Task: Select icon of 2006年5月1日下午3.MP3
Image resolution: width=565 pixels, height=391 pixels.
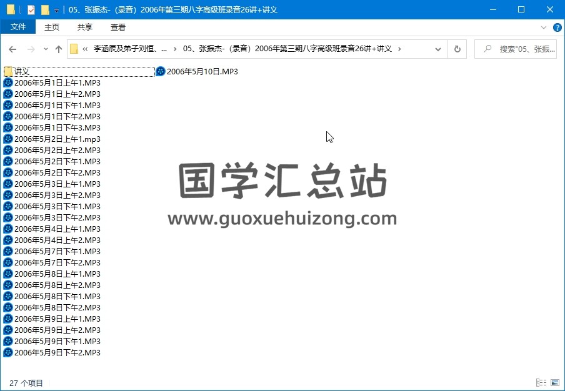Action: 8,127
